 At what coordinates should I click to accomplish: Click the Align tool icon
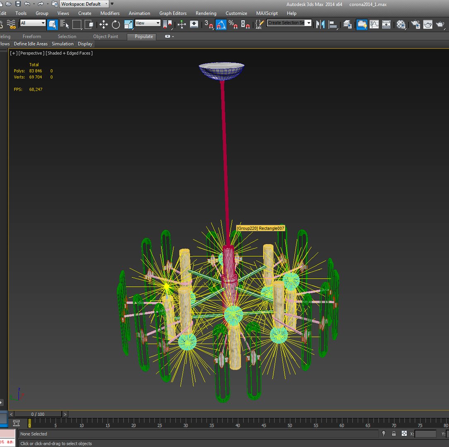(x=332, y=24)
